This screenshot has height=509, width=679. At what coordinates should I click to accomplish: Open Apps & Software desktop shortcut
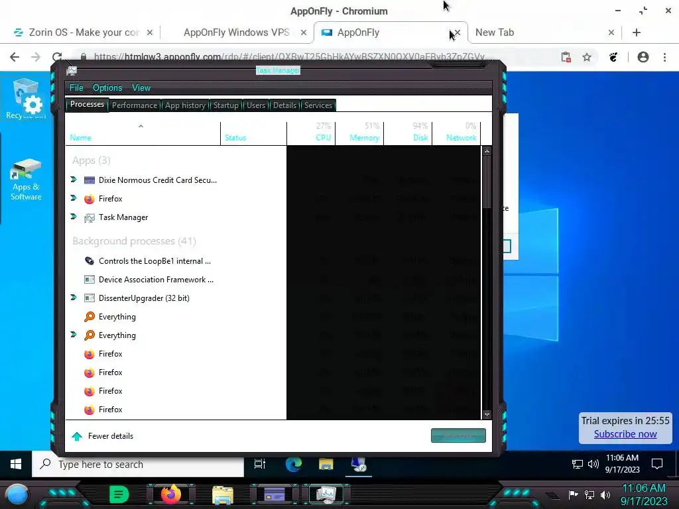click(26, 180)
